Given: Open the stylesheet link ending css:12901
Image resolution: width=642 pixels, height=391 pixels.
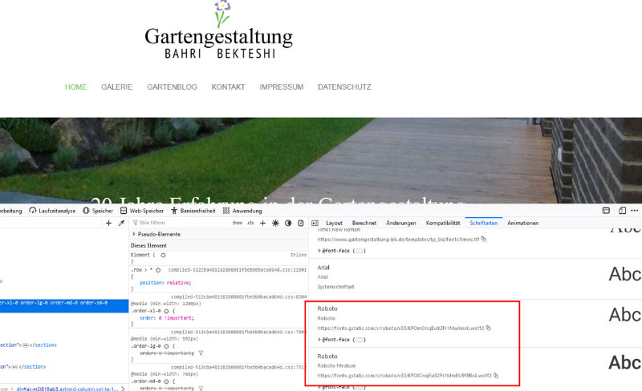Looking at the screenshot, I should (x=238, y=270).
